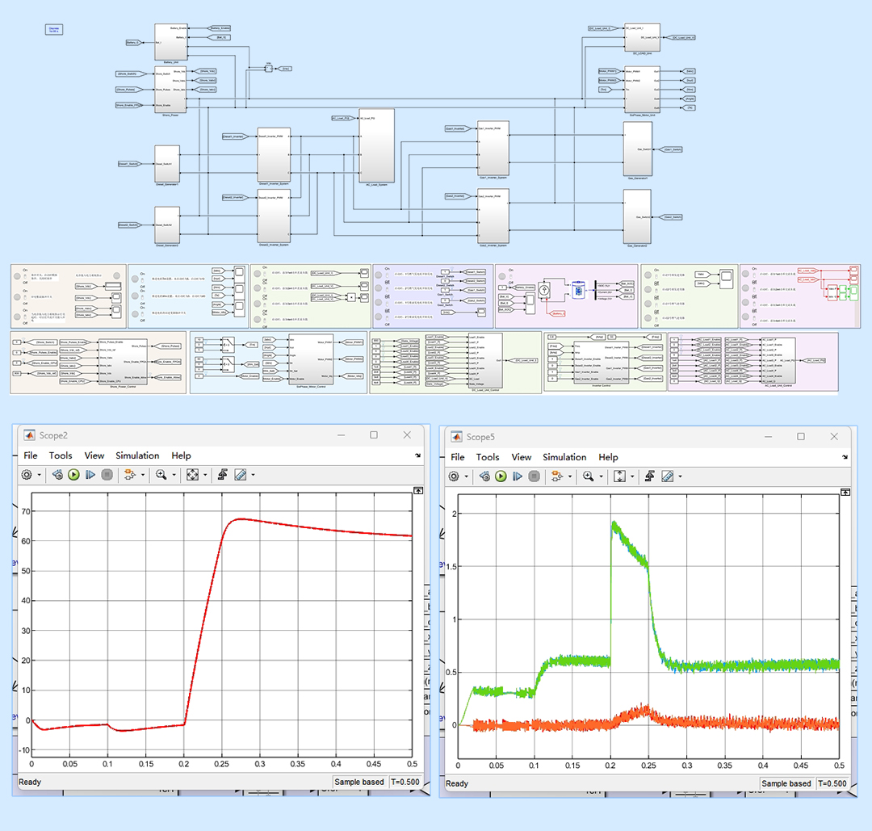Enable Cursor Measurements ruler in Scope2
This screenshot has height=831, width=872.
(241, 475)
